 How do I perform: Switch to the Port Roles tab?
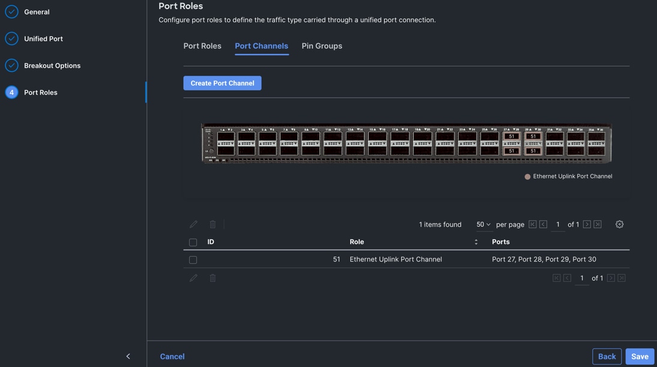click(202, 46)
